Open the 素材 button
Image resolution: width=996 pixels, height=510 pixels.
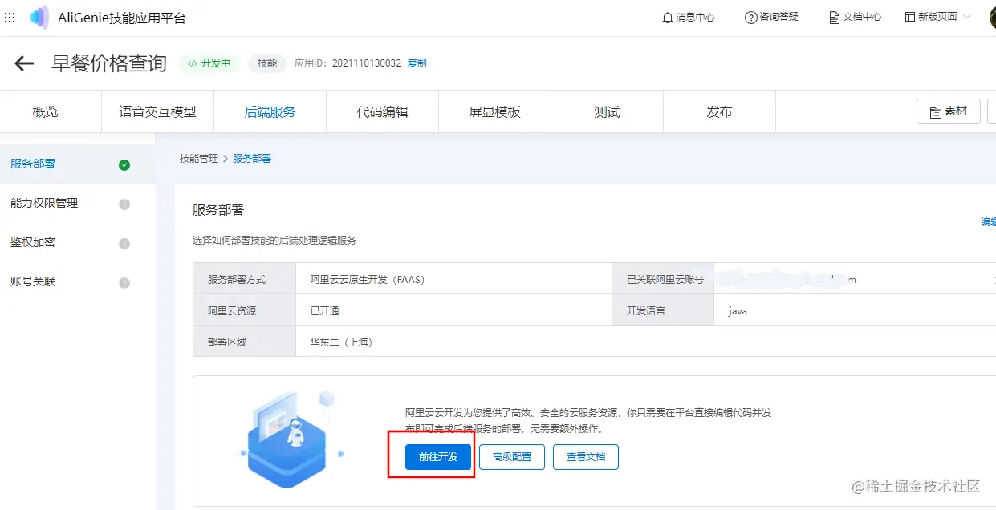click(x=949, y=111)
